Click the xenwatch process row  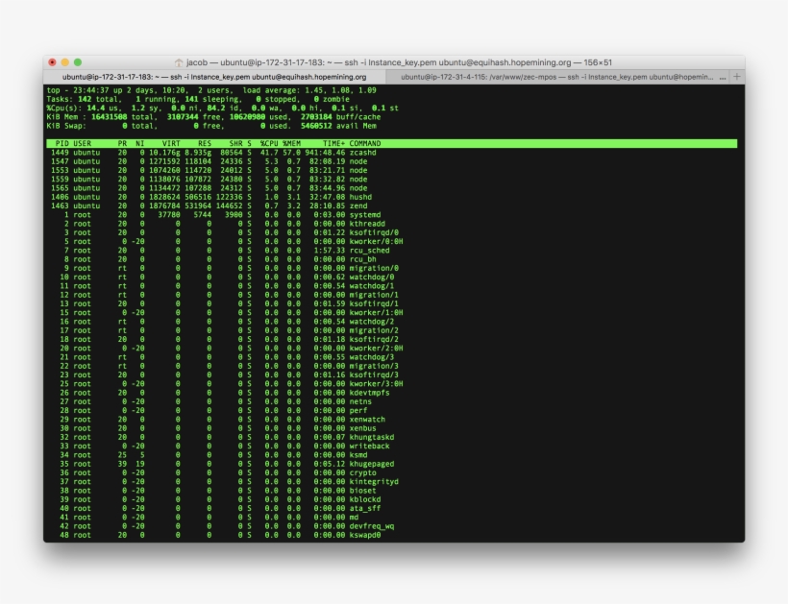(x=216, y=420)
